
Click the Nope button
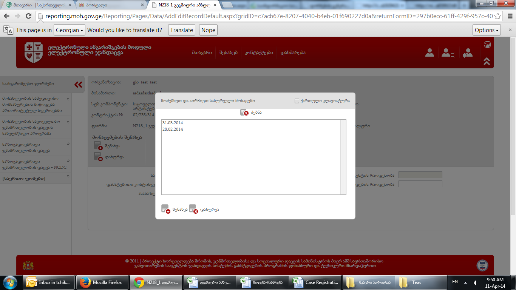pos(208,30)
